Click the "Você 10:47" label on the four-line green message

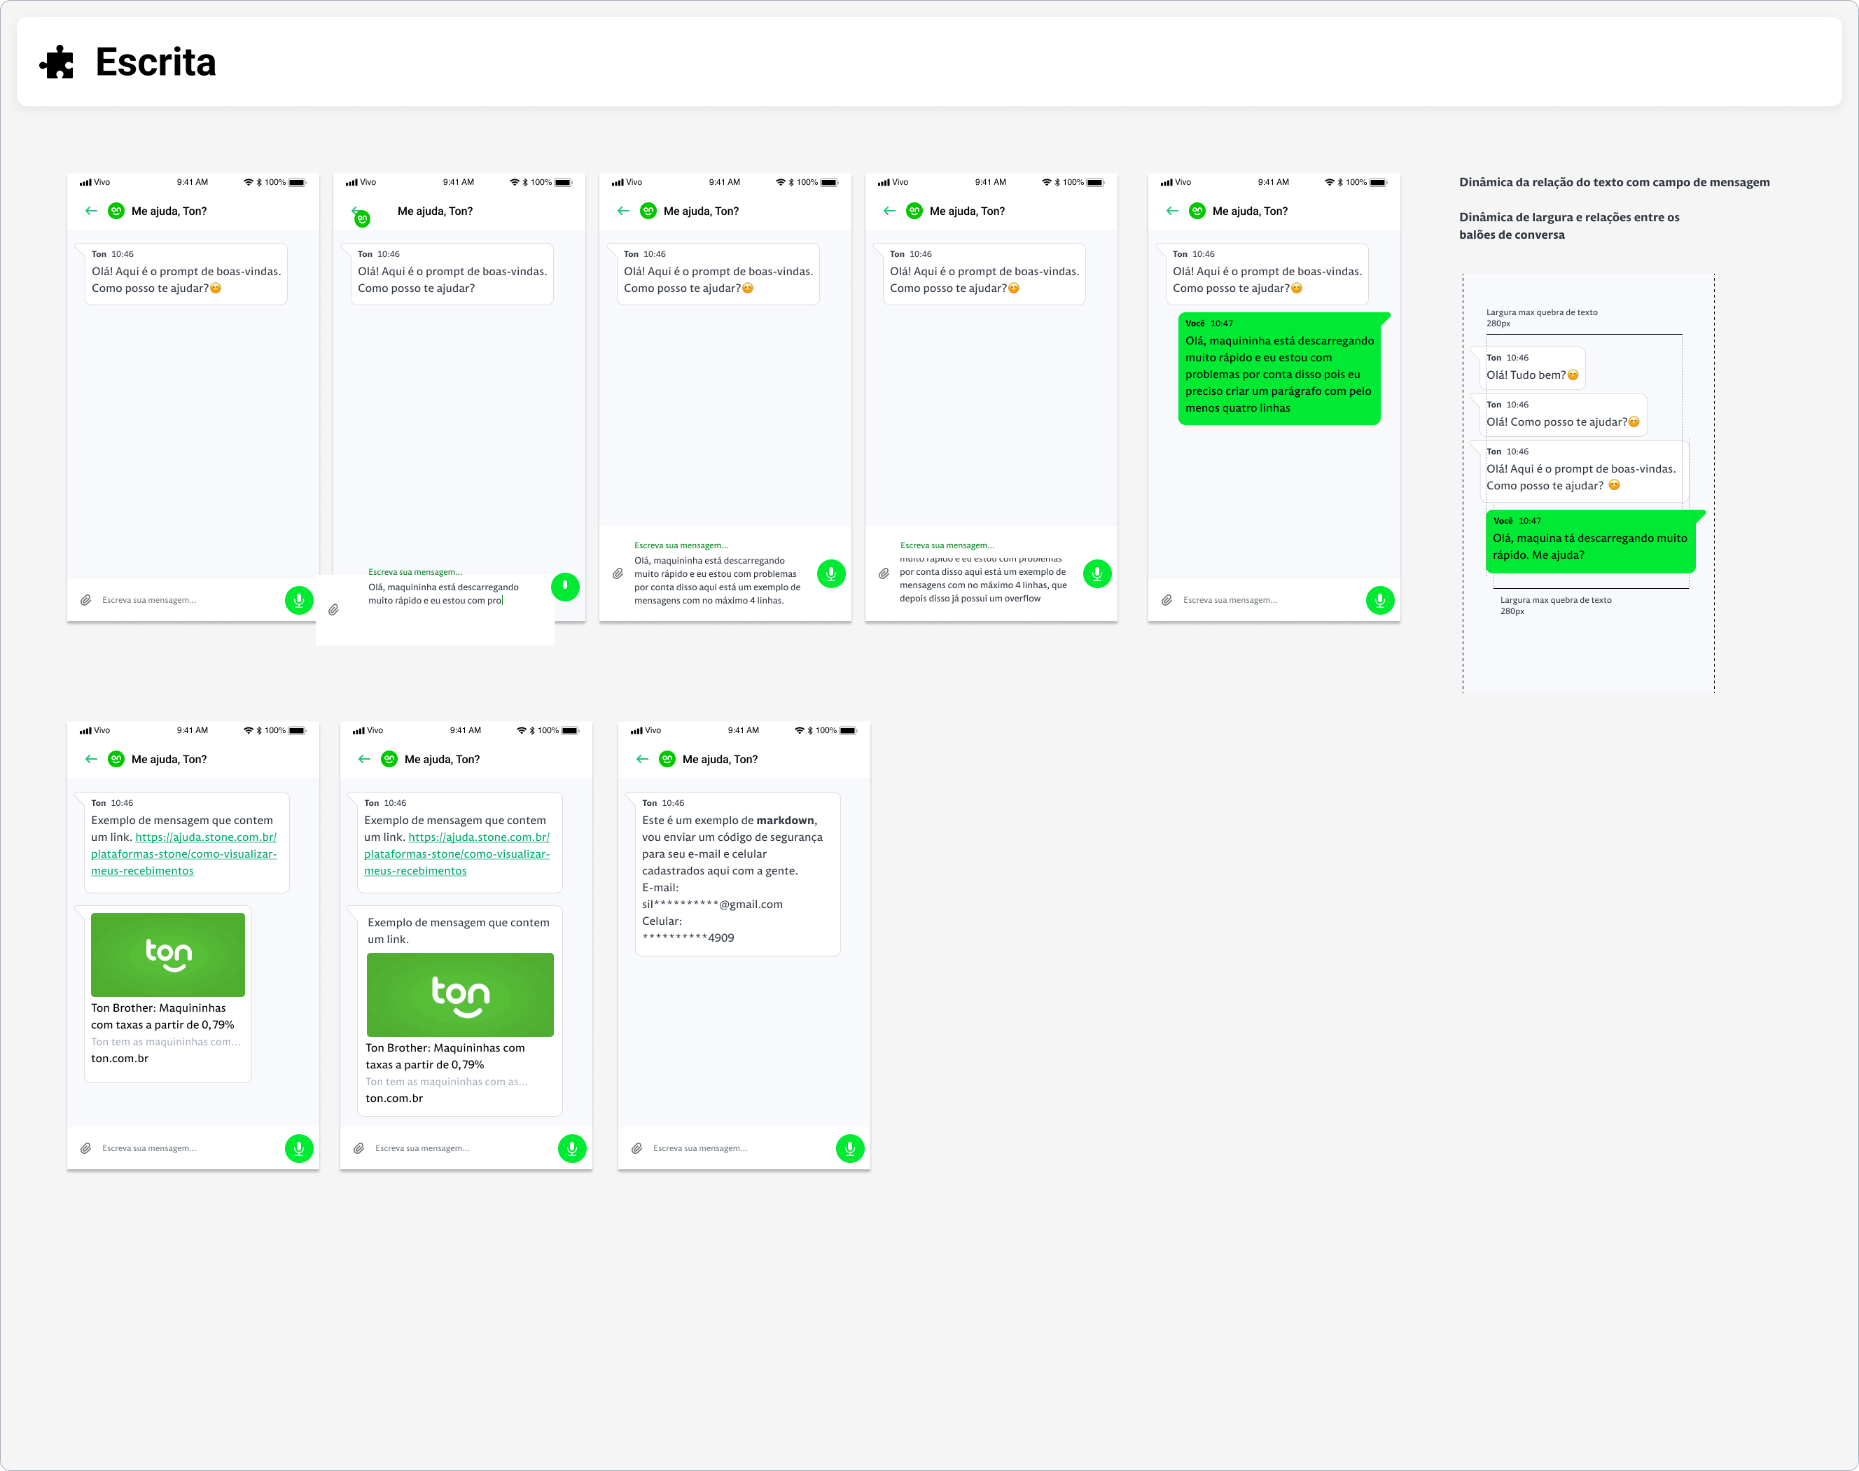click(x=1209, y=323)
